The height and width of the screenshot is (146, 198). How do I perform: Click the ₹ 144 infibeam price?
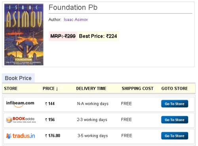[x=50, y=104]
